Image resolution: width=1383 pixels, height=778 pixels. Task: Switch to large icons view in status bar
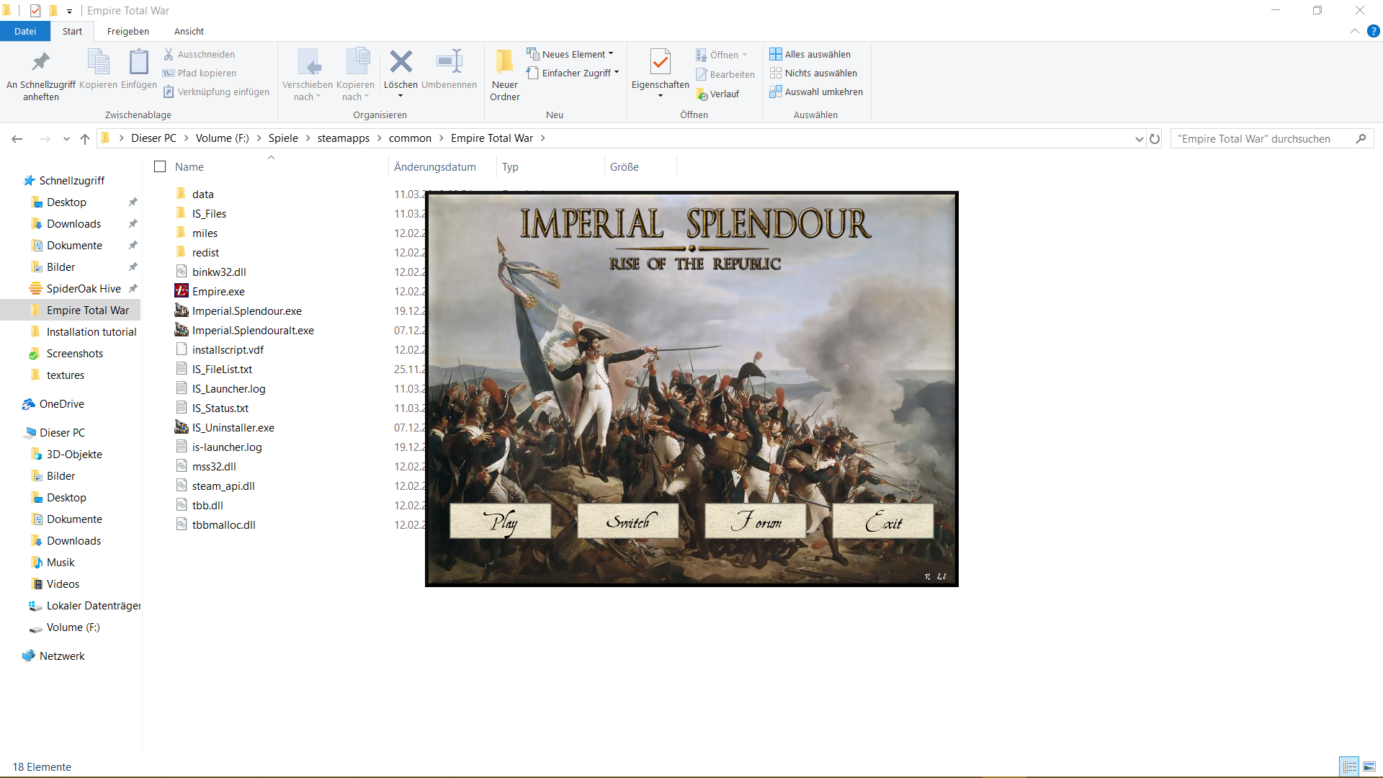click(1369, 767)
